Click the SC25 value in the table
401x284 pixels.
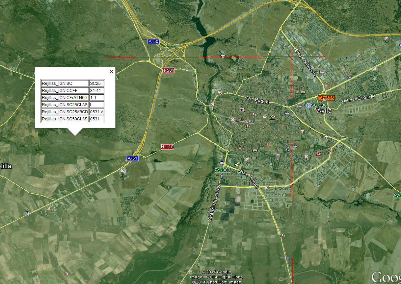[97, 83]
